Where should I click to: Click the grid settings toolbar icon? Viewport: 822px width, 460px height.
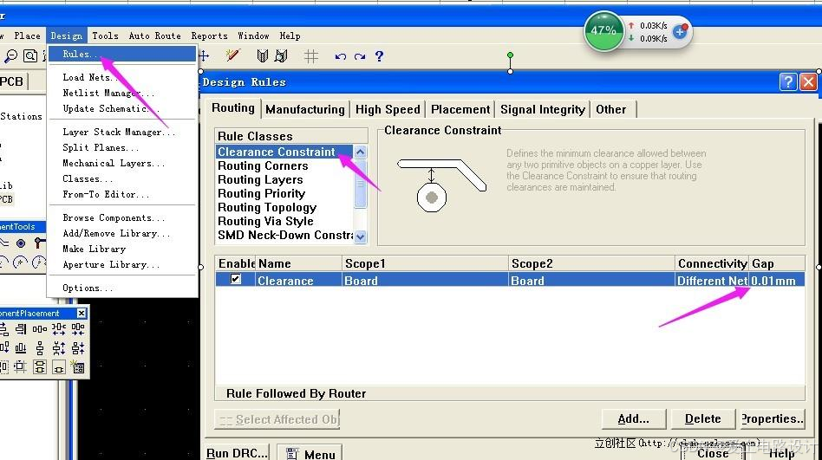(311, 56)
